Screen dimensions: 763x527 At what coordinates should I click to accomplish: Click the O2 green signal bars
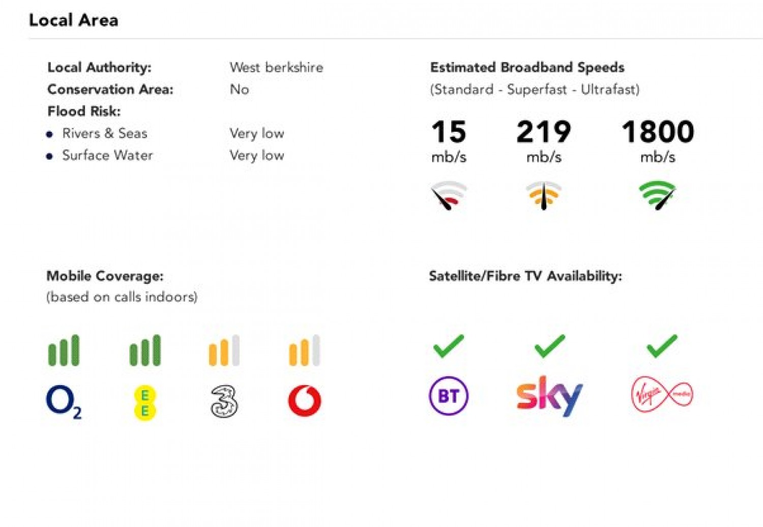[x=64, y=350]
